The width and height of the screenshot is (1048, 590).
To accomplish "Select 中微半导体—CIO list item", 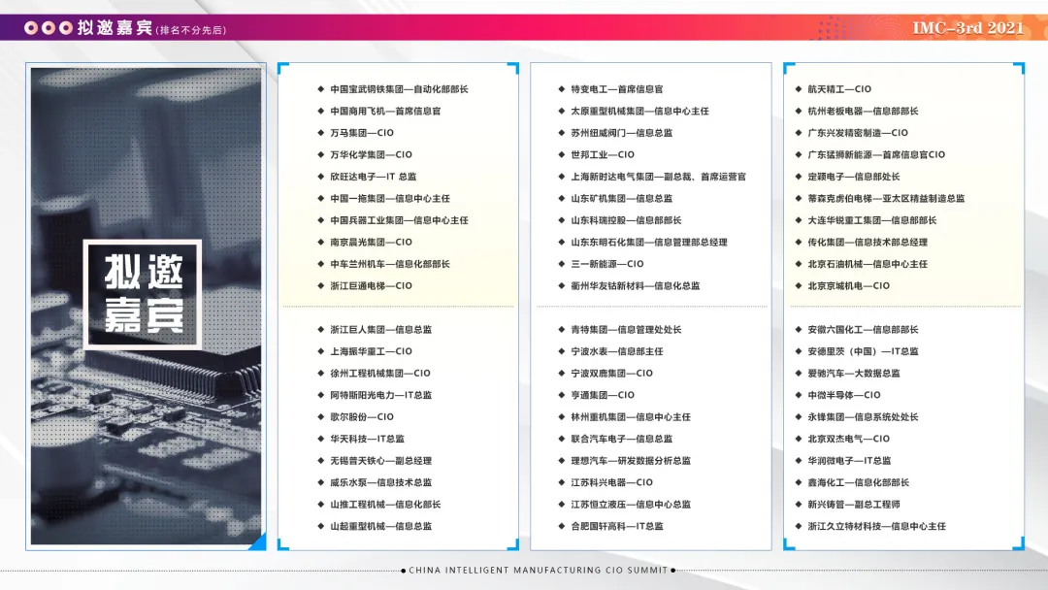I will coord(844,395).
